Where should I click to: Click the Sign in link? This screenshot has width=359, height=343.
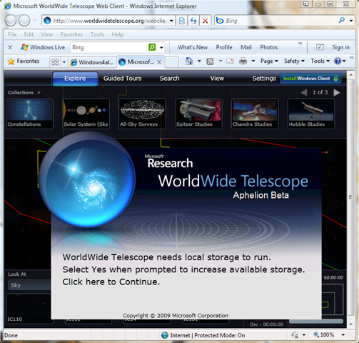pyautogui.click(x=340, y=47)
